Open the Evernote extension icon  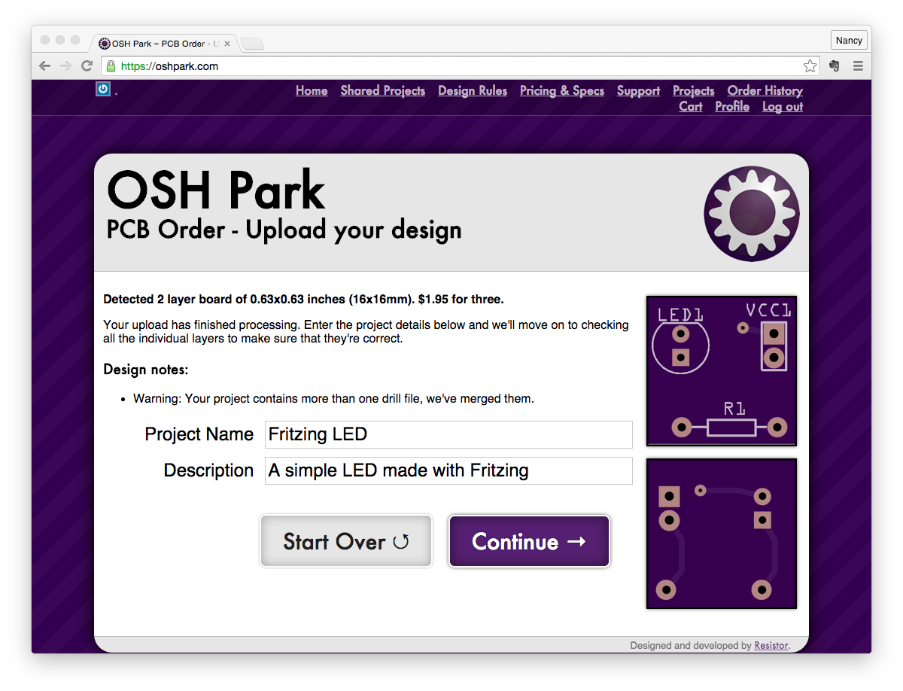pos(835,66)
